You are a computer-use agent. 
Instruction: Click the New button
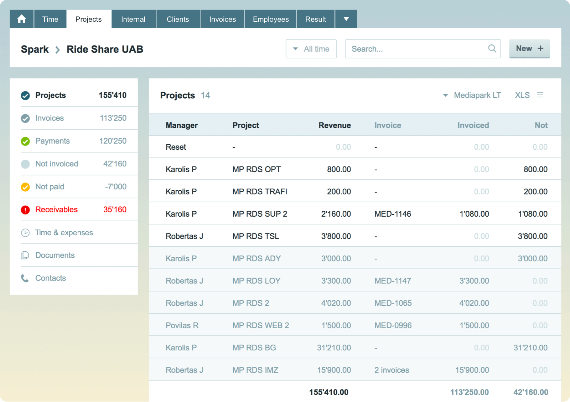[529, 48]
